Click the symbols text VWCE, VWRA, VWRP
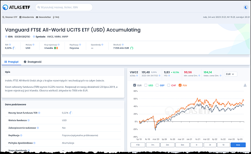Screen dimensions: 251x154 [x=58, y=37]
